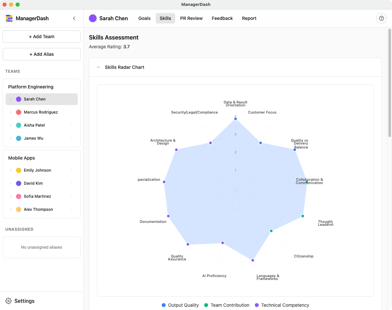Switch to the PR Review tab
The height and width of the screenshot is (310, 392).
click(191, 18)
